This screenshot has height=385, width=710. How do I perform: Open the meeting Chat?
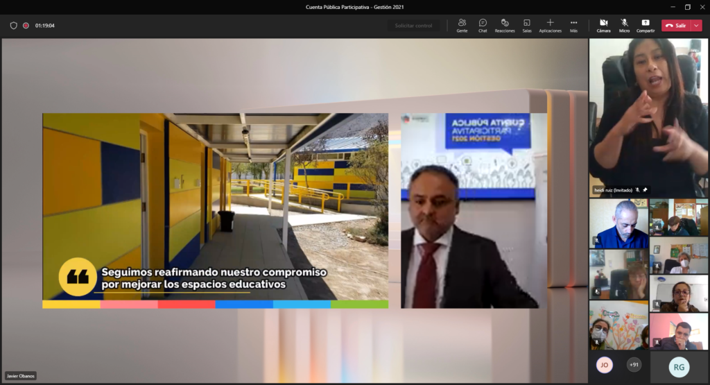click(x=483, y=24)
